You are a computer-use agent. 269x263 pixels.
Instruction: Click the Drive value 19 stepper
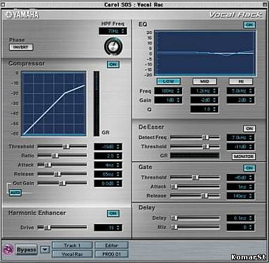pyautogui.click(x=108, y=228)
